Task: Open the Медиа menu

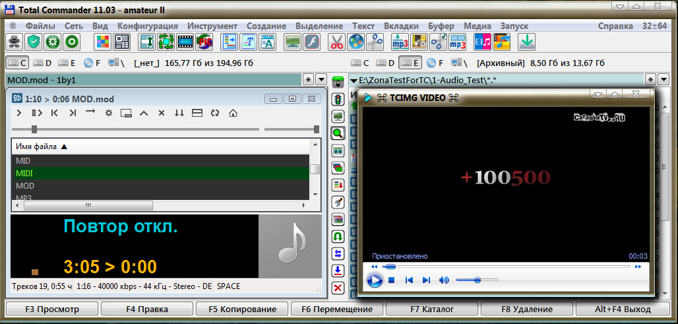Action: (478, 26)
